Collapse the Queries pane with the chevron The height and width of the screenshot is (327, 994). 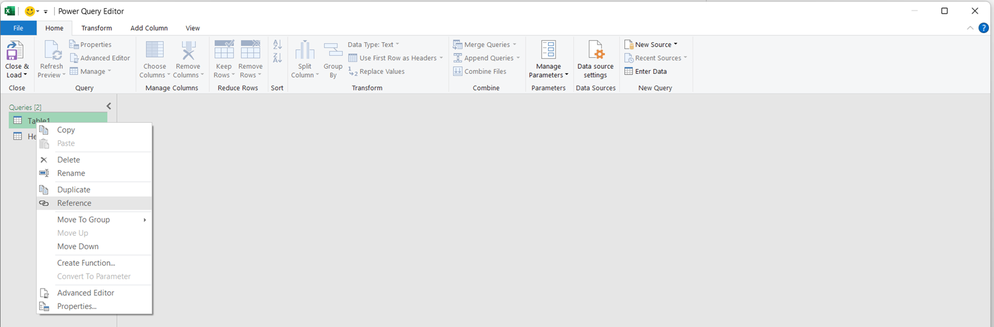click(109, 106)
